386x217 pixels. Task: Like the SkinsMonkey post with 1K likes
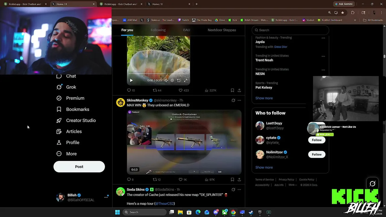183,180
